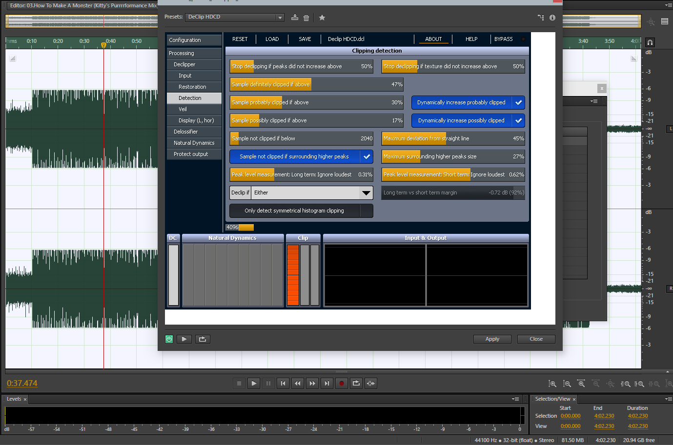Toggle loop preview in the effect dialog
The width and height of the screenshot is (673, 445).
click(203, 339)
